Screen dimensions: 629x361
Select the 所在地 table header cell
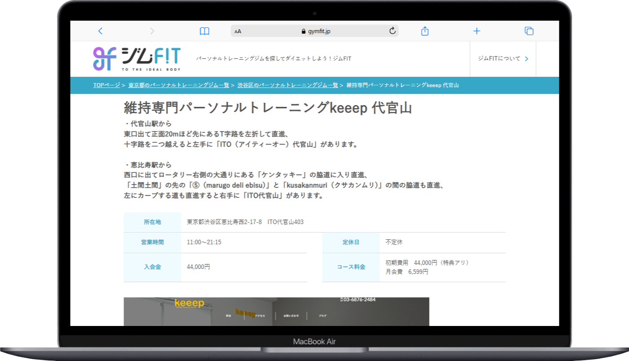(x=152, y=222)
